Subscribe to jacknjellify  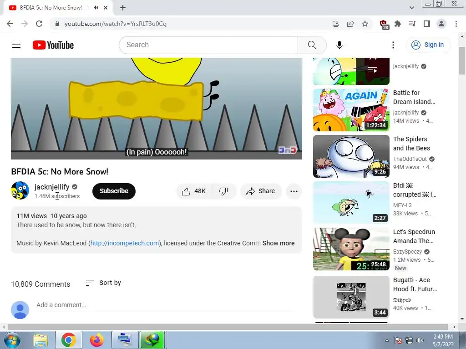[114, 191]
